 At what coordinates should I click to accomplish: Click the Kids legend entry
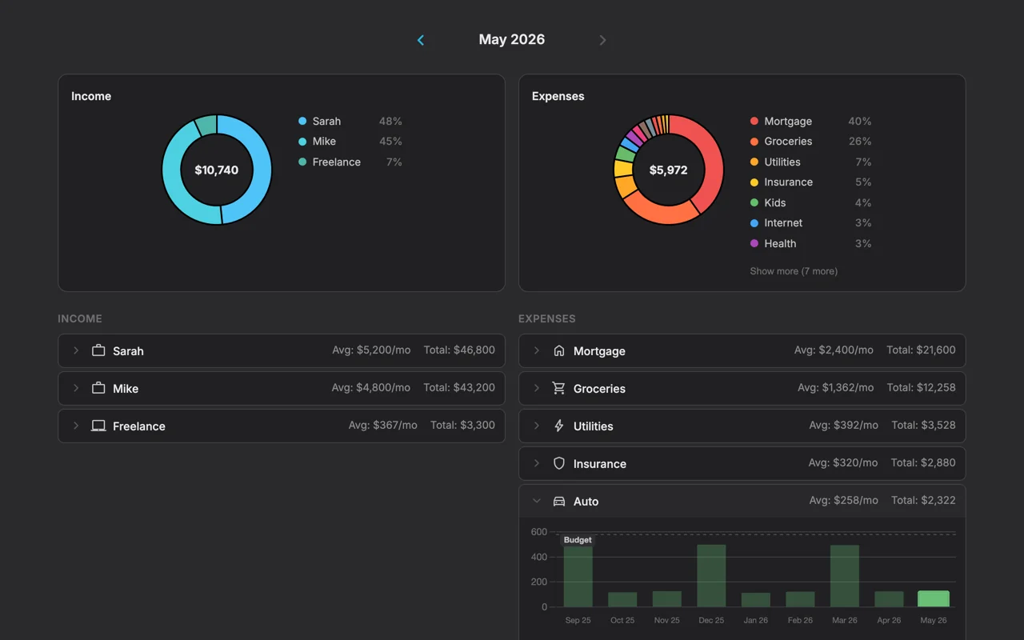point(810,202)
